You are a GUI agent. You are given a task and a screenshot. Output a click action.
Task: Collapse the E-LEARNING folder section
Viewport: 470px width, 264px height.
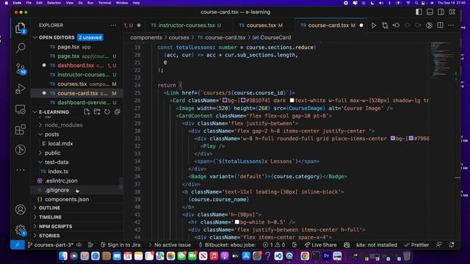tap(35, 112)
